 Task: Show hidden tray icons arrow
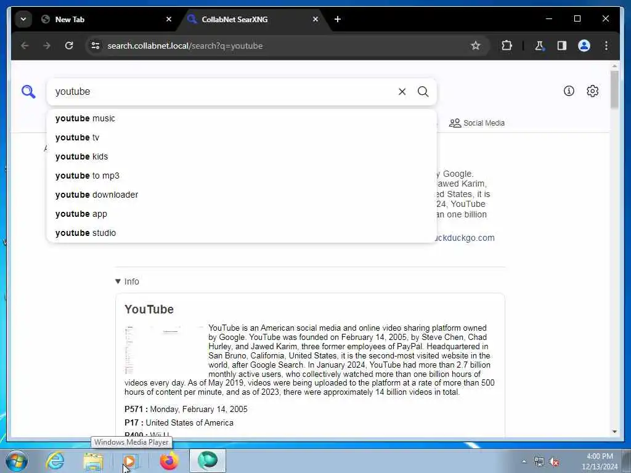[524, 461]
